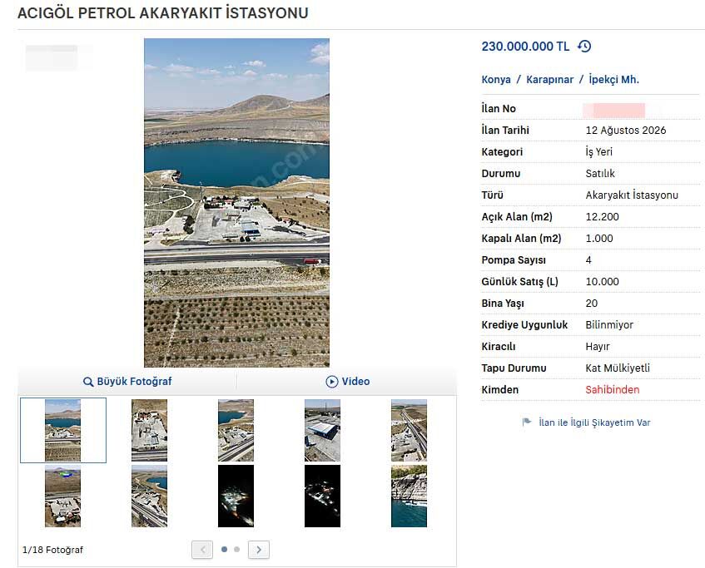Click the main large listing photo
Image resolution: width=705 pixels, height=568 pixels.
[x=236, y=203]
